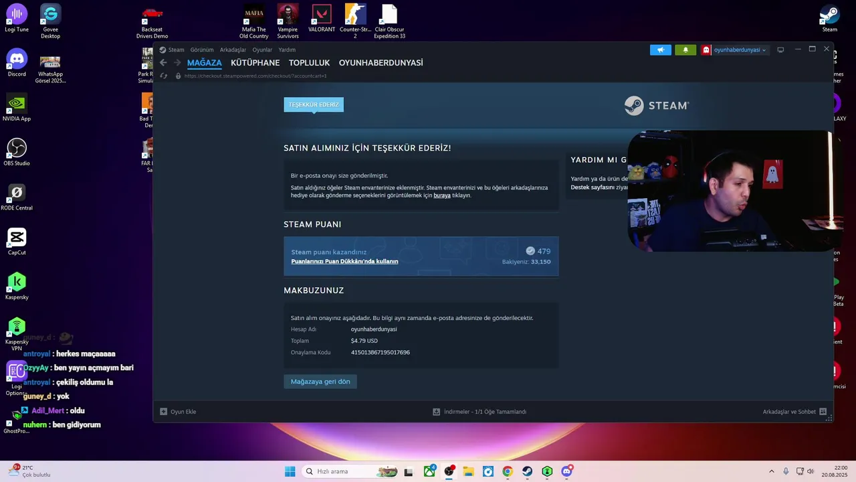856x482 pixels.
Task: Open İndirmeler downloads status
Action: (x=479, y=412)
